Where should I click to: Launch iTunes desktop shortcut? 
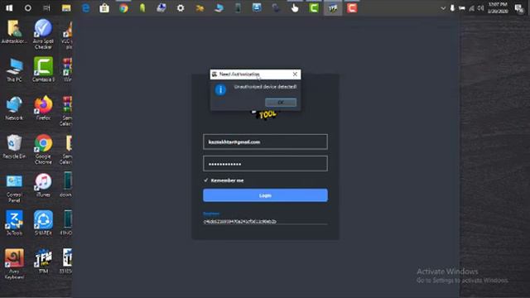click(x=43, y=185)
